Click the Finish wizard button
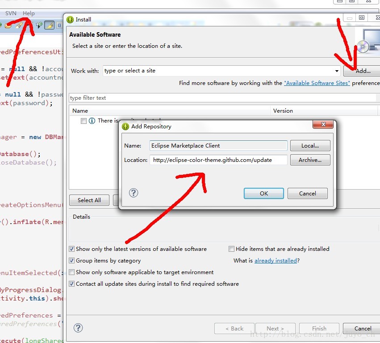The height and width of the screenshot is (343, 380). pyautogui.click(x=319, y=328)
